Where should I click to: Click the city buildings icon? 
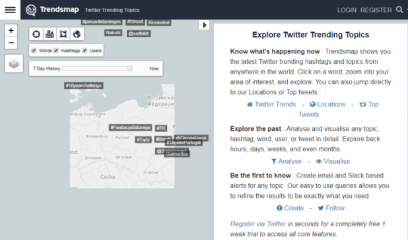pos(50,34)
